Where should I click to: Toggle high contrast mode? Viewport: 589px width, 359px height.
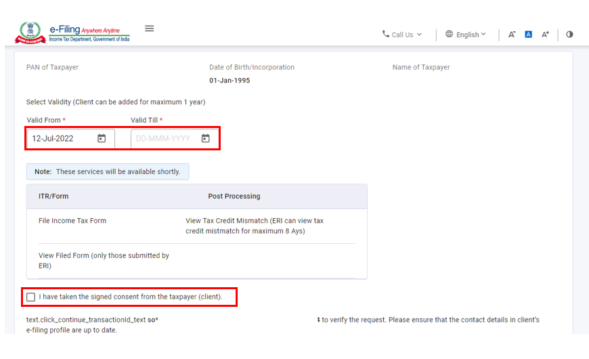[x=569, y=35]
